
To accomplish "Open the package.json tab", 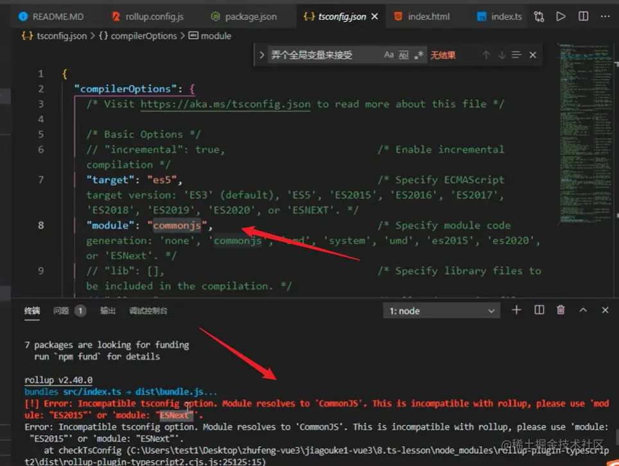I will (x=243, y=17).
